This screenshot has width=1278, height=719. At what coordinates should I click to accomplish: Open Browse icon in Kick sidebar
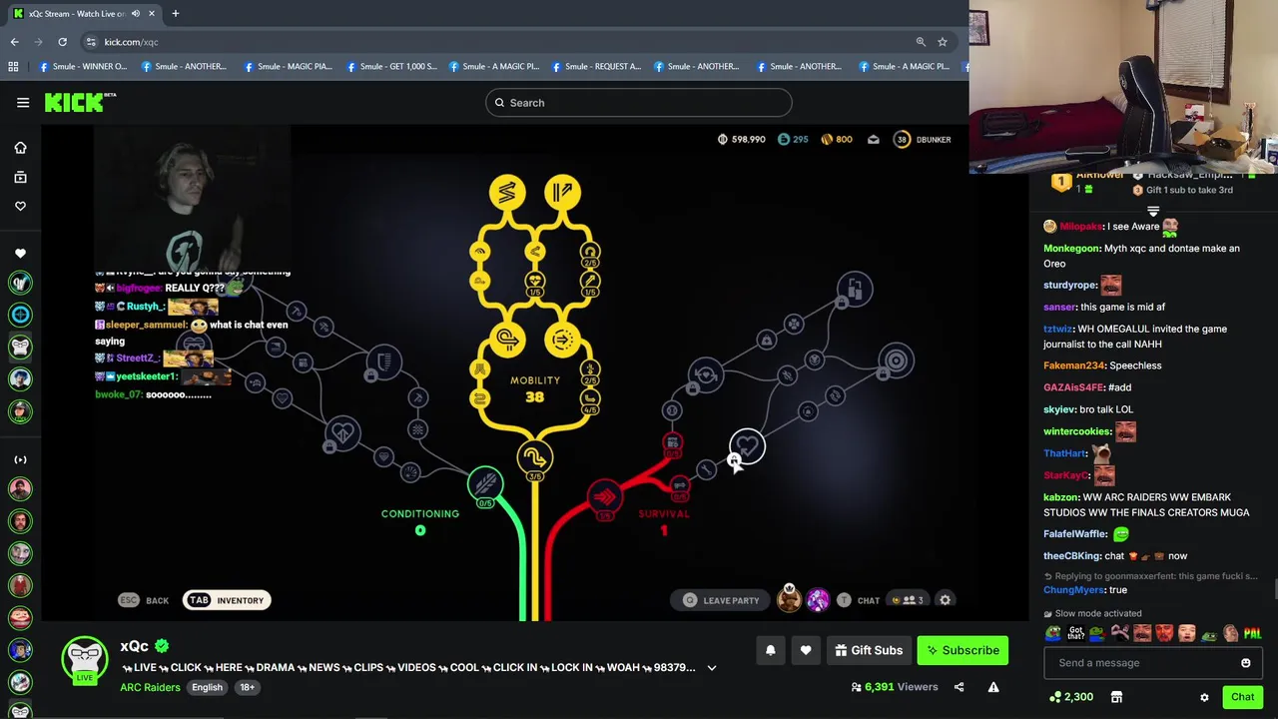tap(20, 177)
